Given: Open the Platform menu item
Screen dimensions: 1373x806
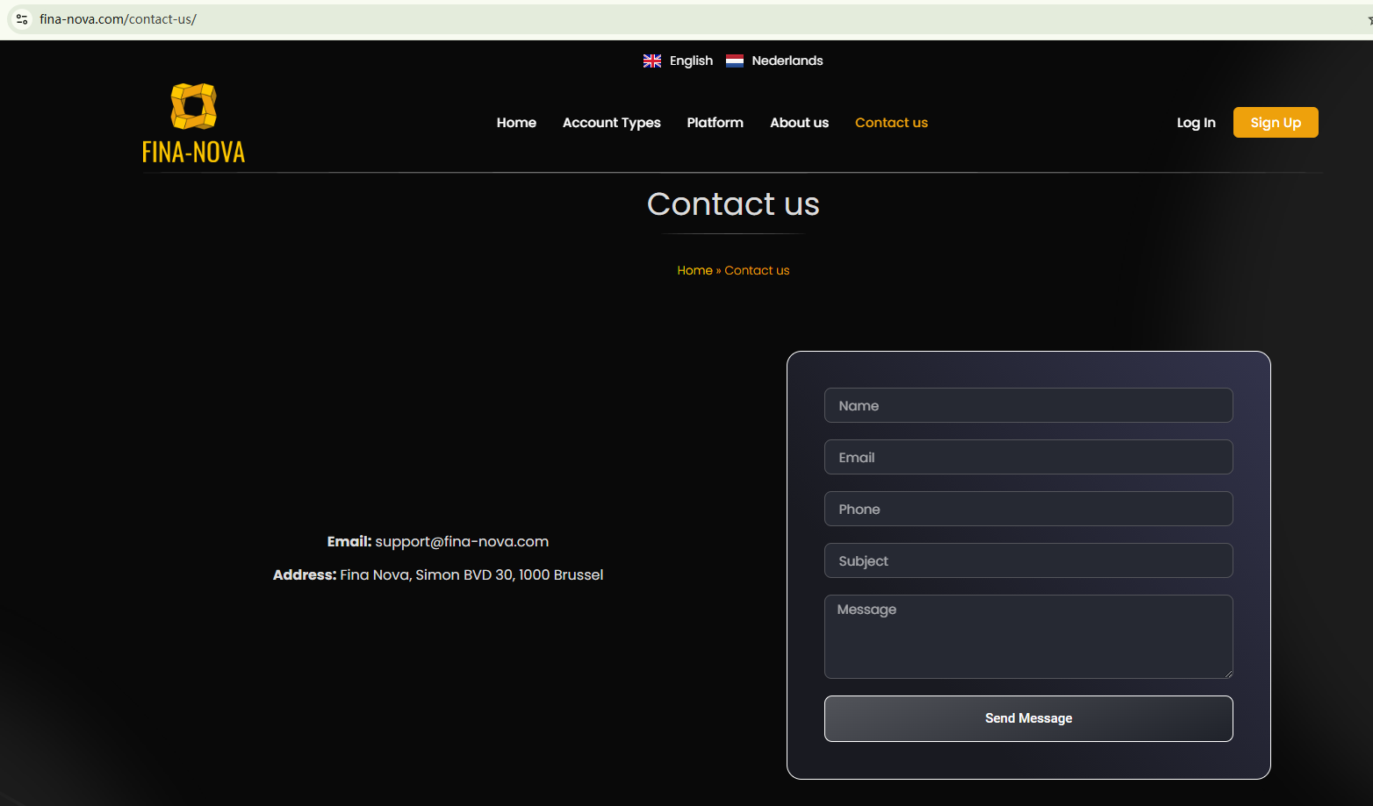Looking at the screenshot, I should (715, 123).
